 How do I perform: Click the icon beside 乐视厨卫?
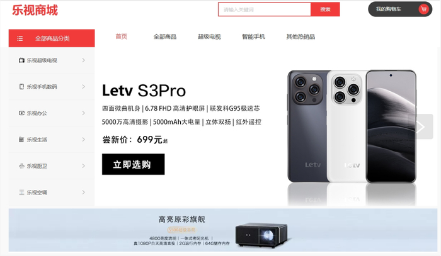click(21, 166)
